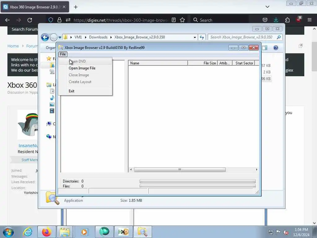The image size is (317, 238).
Task: Open the Firefox tracking protection shield icon
Action: [51, 20]
